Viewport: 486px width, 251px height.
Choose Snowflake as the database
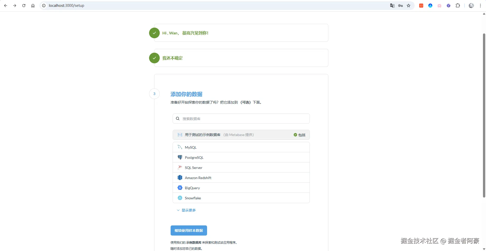point(241,198)
